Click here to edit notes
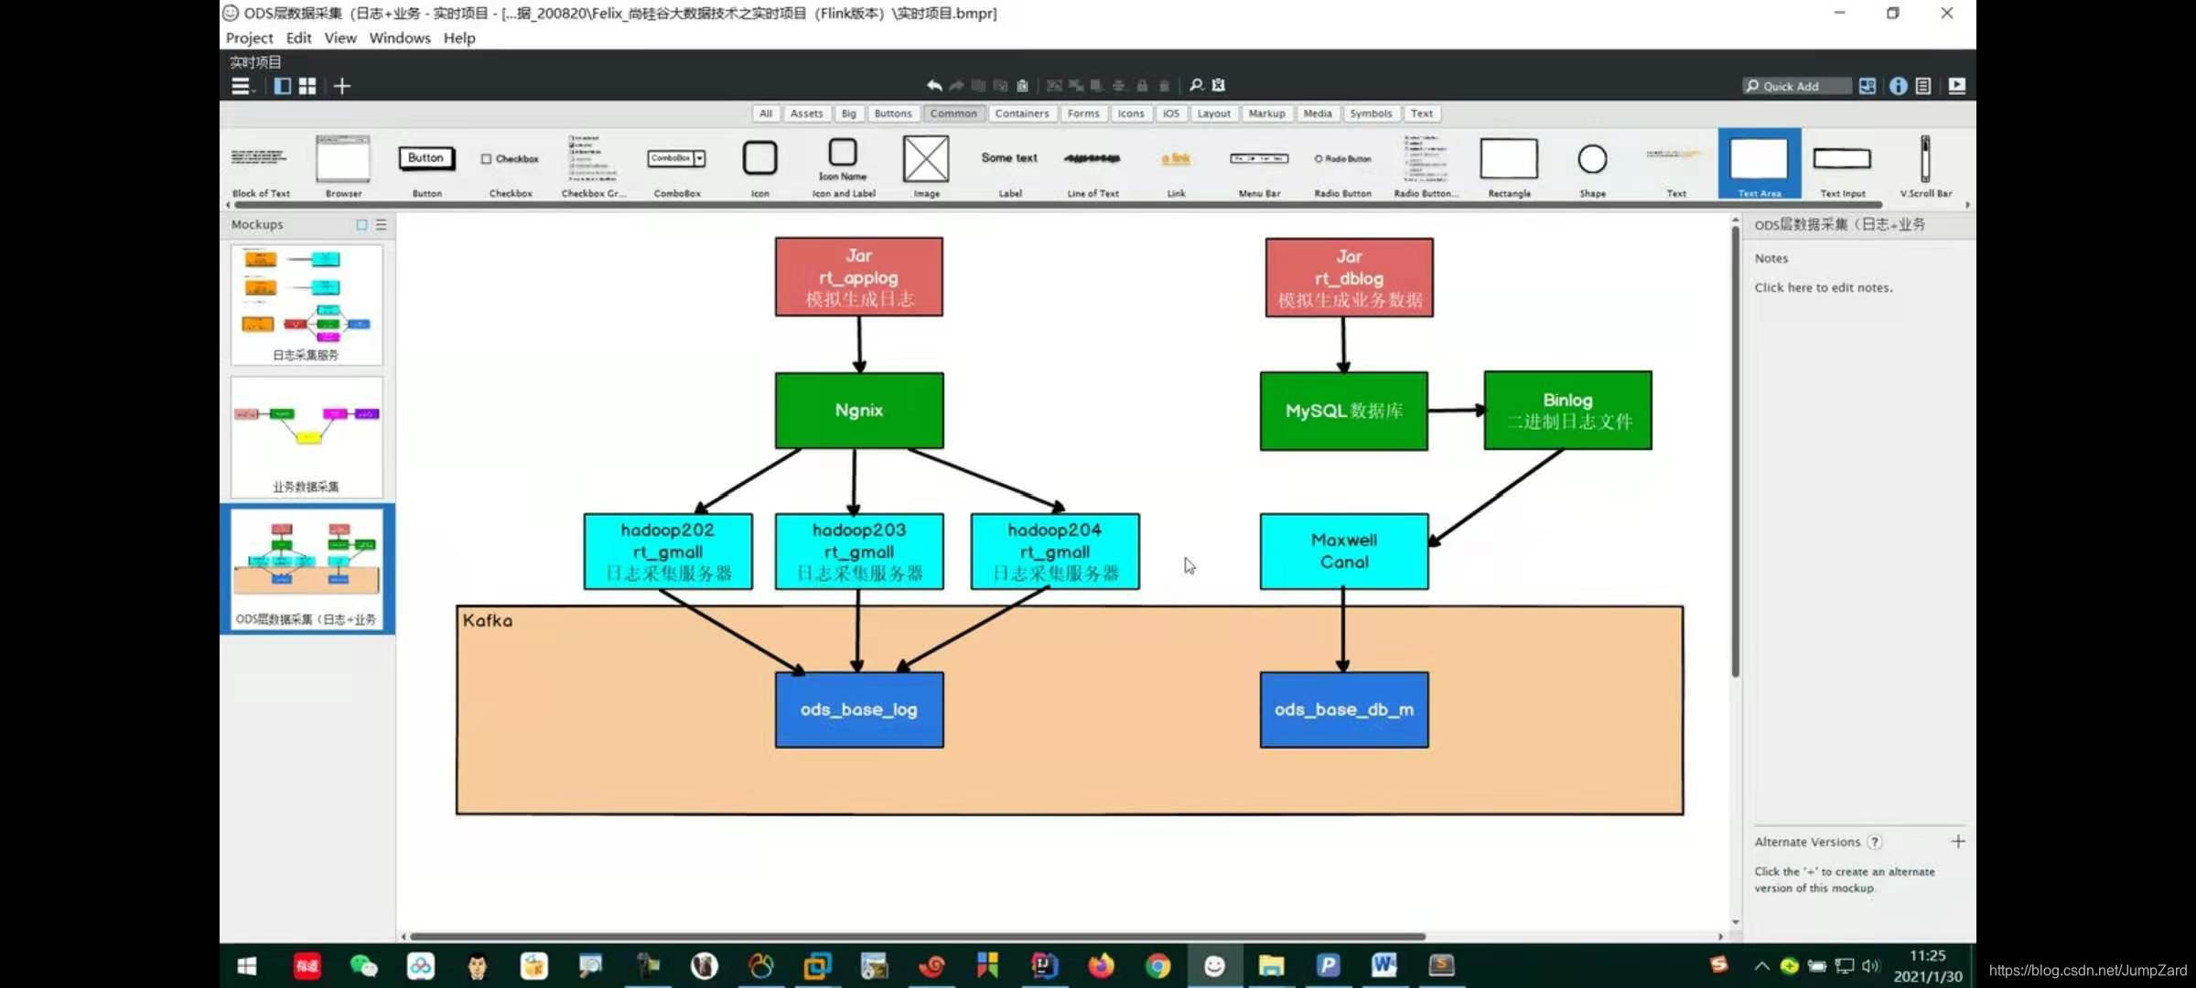The width and height of the screenshot is (2196, 988). 1824,287
